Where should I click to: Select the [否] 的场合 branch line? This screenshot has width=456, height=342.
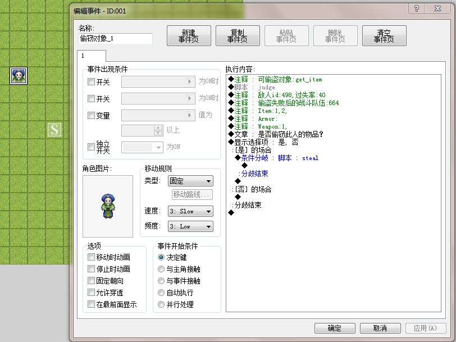(x=252, y=189)
